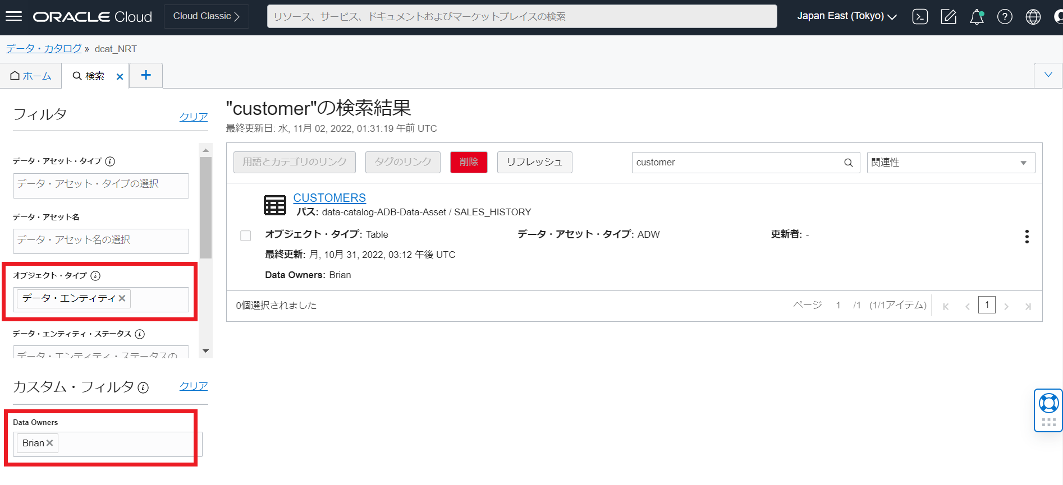Viewport: 1063px width, 485px height.
Task: Open the notifications bell icon
Action: tap(977, 17)
